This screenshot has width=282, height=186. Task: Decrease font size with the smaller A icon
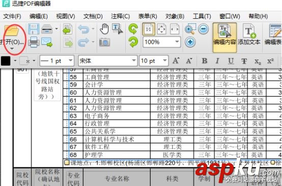point(189,61)
